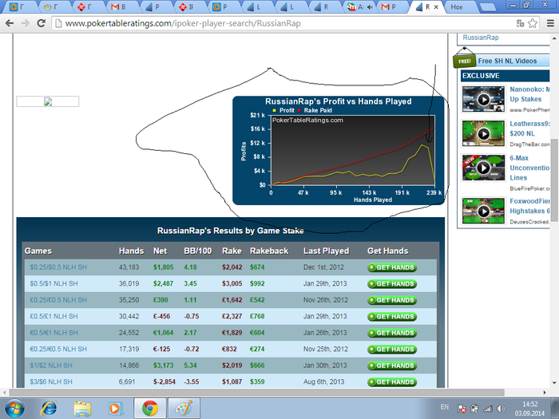Screen dimensions: 559x419
Task: Open the 6-Max Unconventional Lines link
Action: click(529, 168)
